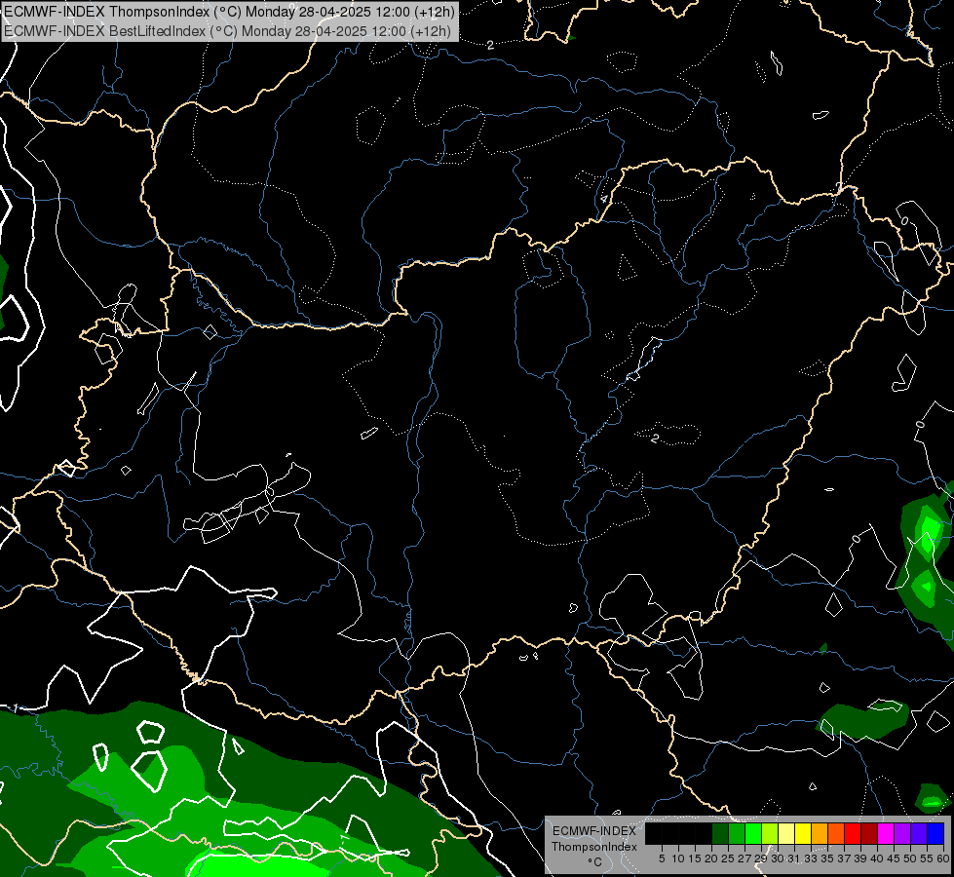Click the yellow-green 29–30 legend swatch
Image resolution: width=954 pixels, height=877 pixels.
pyautogui.click(x=770, y=833)
